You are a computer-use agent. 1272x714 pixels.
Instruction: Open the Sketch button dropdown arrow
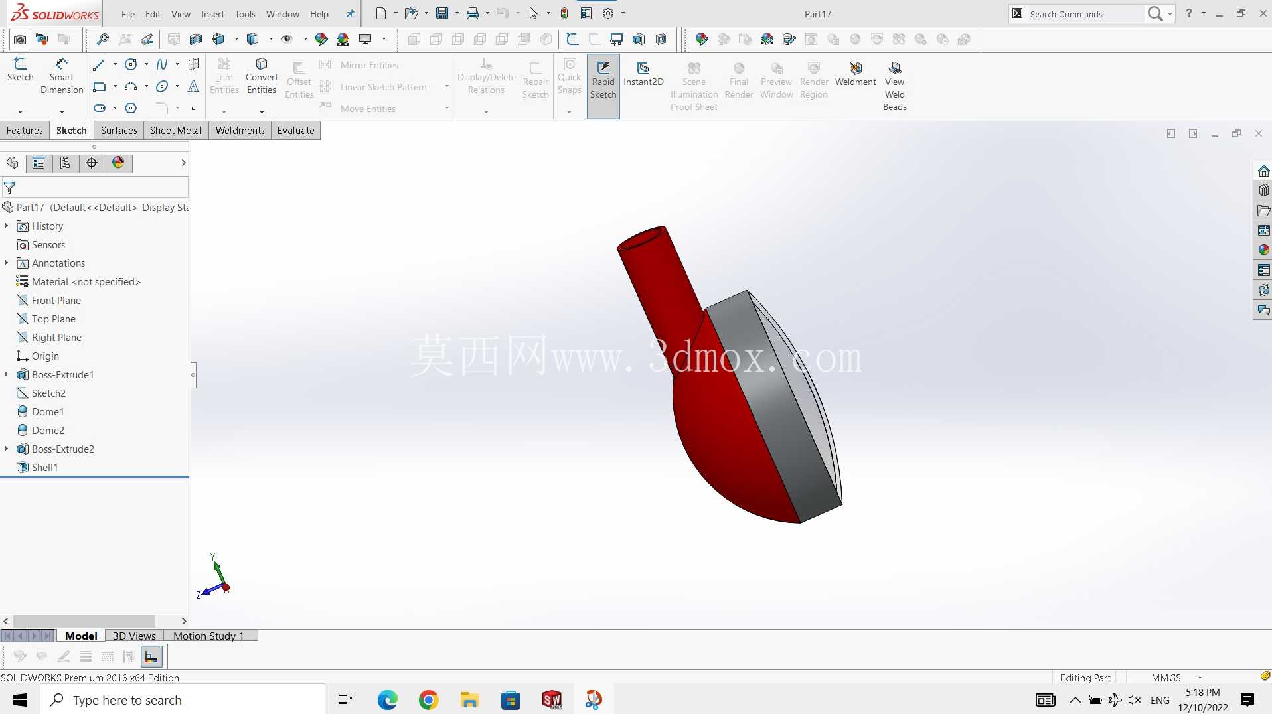click(21, 111)
